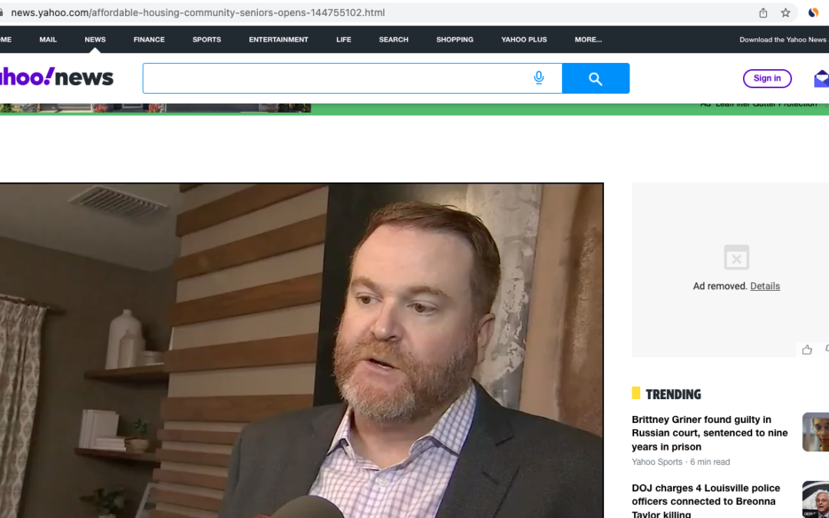Open the Brittney Griner story thumbnail
The image size is (829, 518).
(x=816, y=432)
